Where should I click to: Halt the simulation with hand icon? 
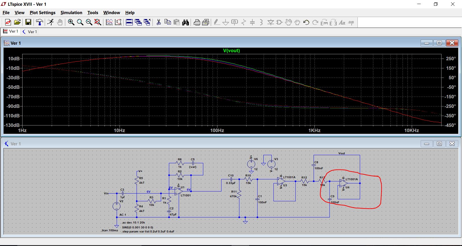tap(59, 22)
